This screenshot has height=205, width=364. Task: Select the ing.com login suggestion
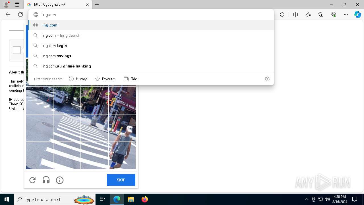pyautogui.click(x=151, y=46)
